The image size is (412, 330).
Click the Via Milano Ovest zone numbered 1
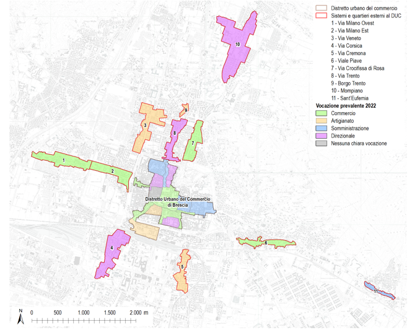pos(64,161)
